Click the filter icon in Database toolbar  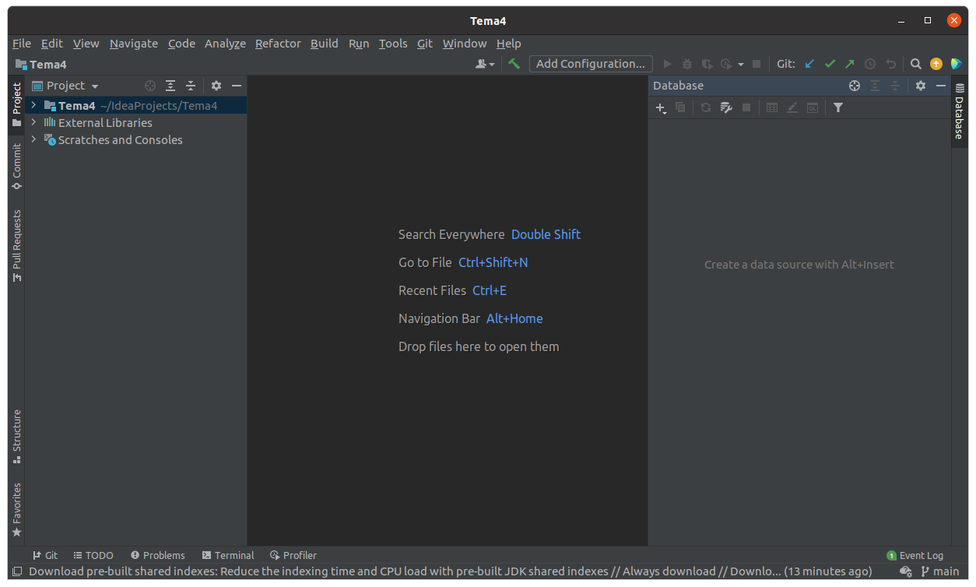838,107
